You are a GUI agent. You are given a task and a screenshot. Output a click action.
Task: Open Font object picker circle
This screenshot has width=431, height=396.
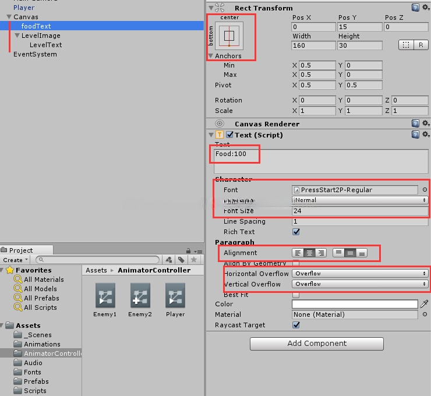[425, 190]
